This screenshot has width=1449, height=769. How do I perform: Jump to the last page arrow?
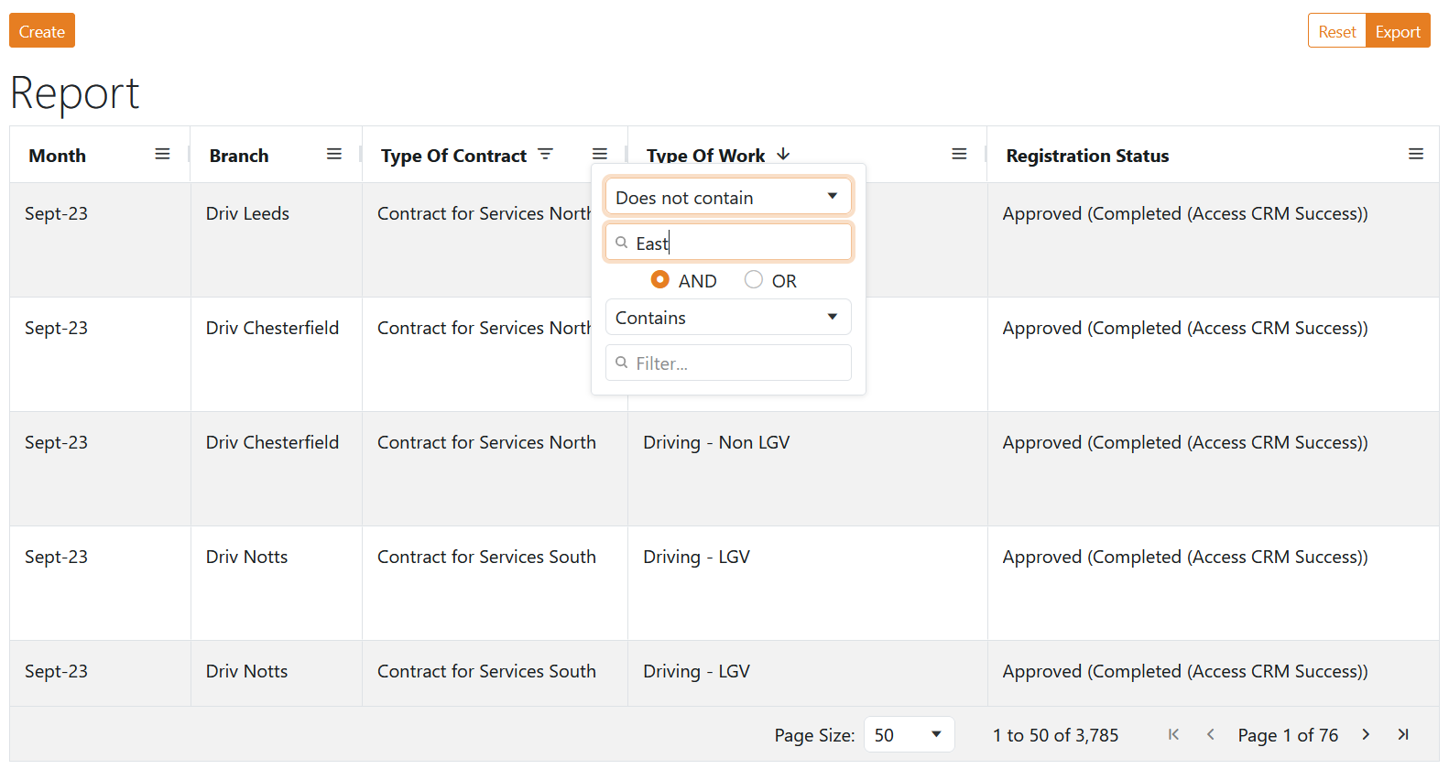coord(1402,735)
